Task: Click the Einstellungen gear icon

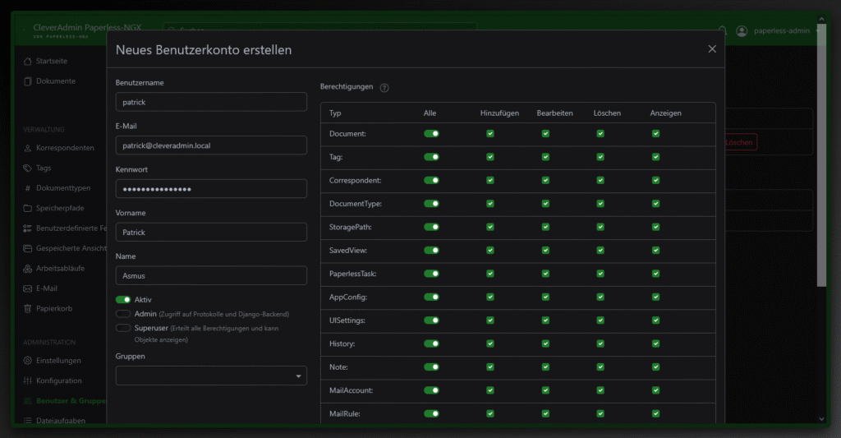Action: [x=28, y=361]
